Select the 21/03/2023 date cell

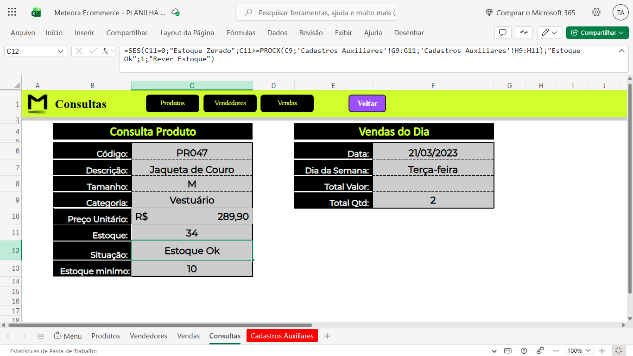point(433,152)
